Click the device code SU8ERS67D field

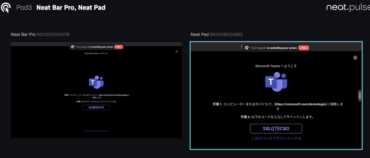(96, 107)
